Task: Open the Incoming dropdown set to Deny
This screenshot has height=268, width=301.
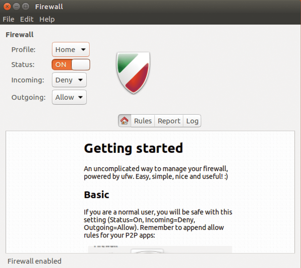Action: 69,80
